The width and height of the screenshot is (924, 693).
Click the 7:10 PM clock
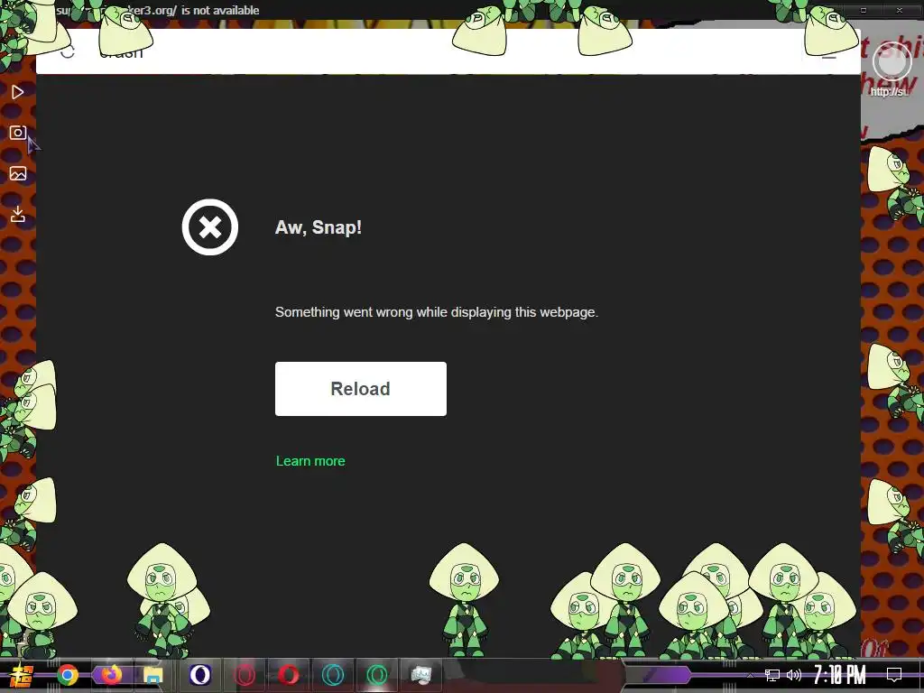[x=840, y=675]
